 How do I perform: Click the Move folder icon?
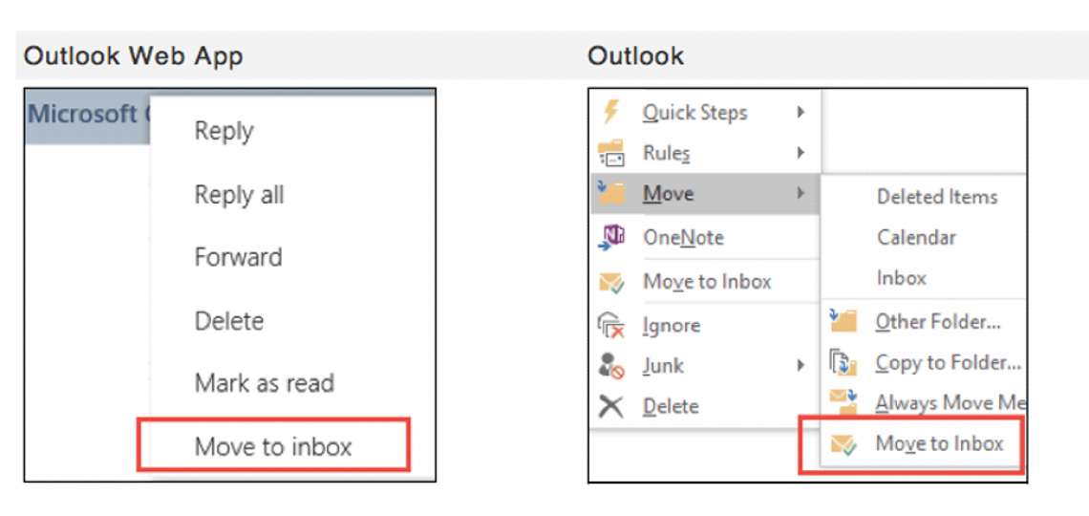coord(611,193)
